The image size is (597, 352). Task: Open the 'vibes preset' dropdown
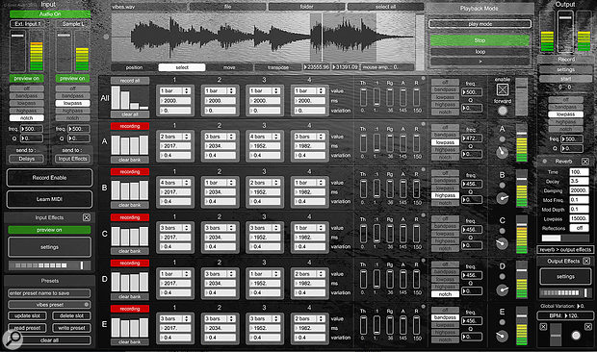pyautogui.click(x=49, y=305)
